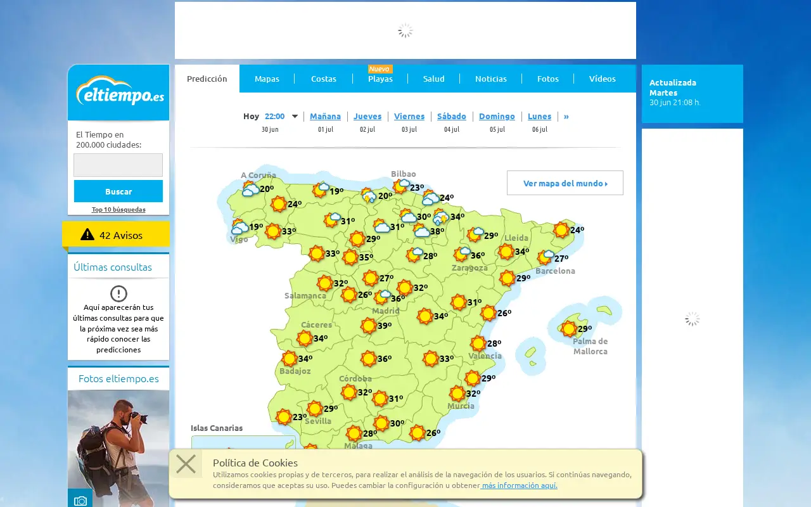Select the Palma de Mallorca sun icon
Screen dimensions: 811x507
click(x=569, y=329)
